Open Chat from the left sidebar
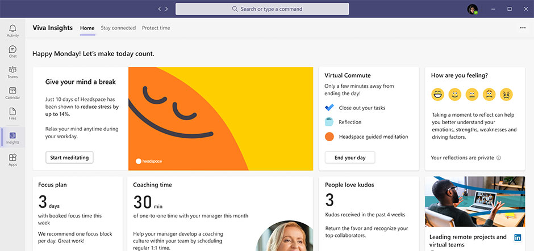The image size is (534, 251). click(12, 52)
